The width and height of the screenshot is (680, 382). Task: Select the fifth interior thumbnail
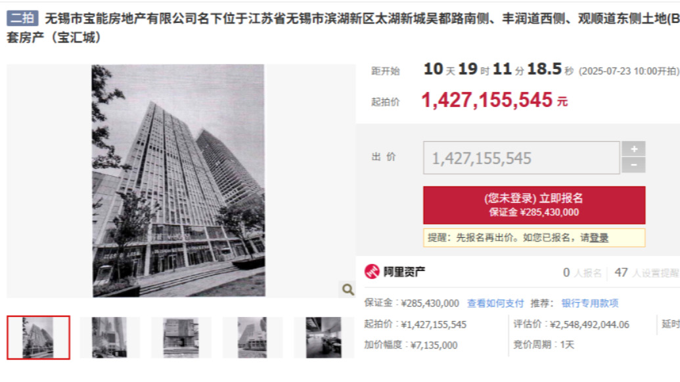tap(323, 337)
